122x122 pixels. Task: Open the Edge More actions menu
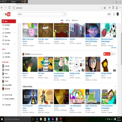(120, 8)
